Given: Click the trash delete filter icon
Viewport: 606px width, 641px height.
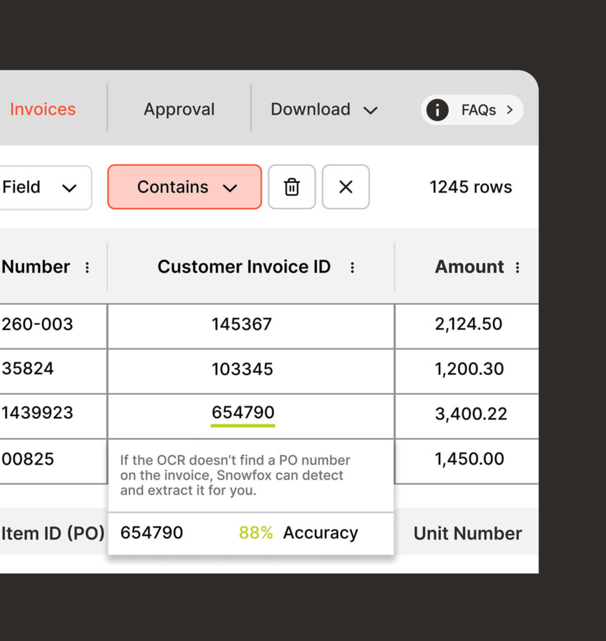Looking at the screenshot, I should [292, 187].
